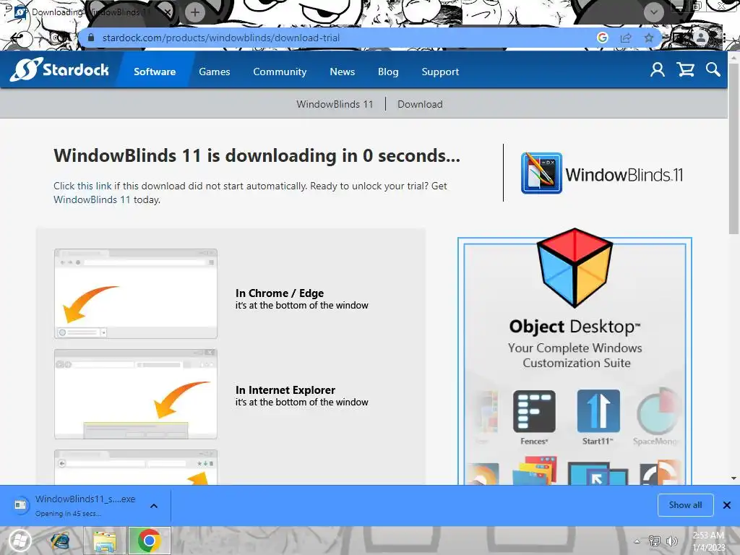Open the Software menu in navigation
This screenshot has width=740, height=555.
click(x=155, y=72)
